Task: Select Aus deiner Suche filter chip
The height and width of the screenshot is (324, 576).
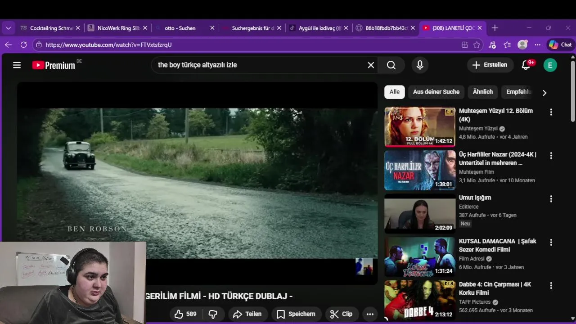Action: click(436, 92)
